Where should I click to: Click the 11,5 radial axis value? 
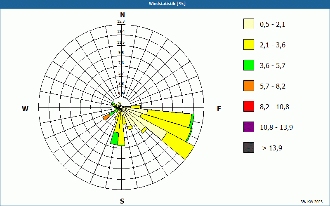click(x=121, y=42)
